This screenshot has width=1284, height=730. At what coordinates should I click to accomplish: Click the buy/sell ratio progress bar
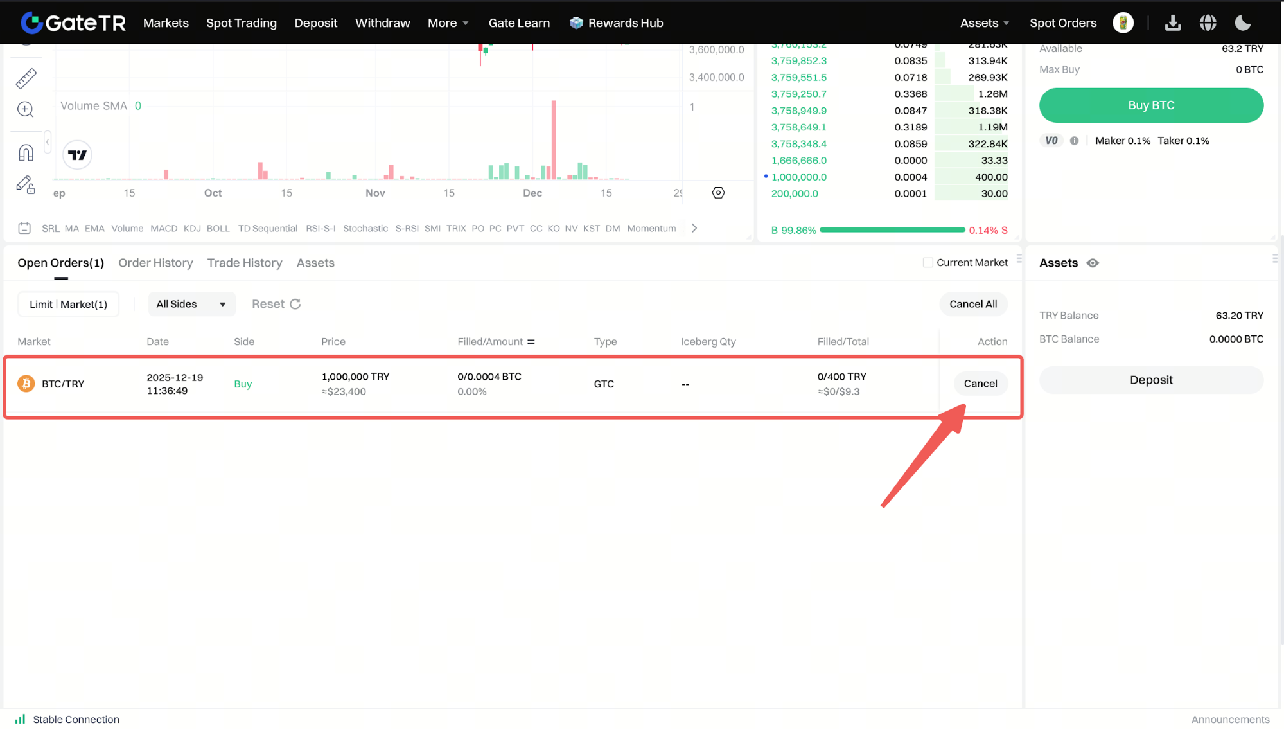click(892, 229)
